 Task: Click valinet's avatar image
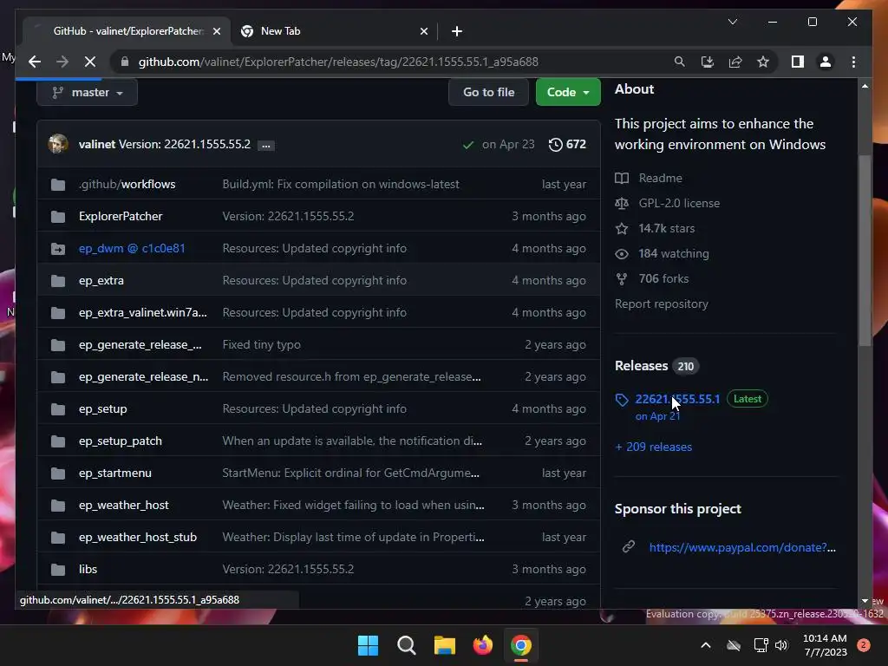click(x=58, y=144)
